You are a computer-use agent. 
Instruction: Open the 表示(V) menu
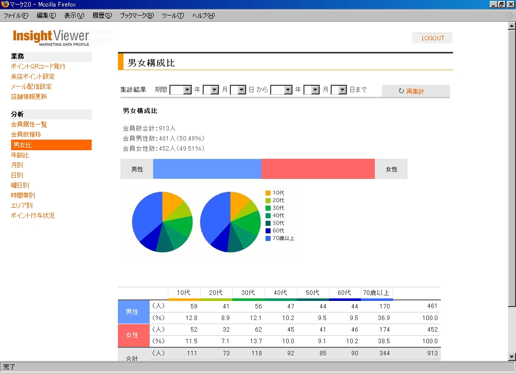point(74,16)
